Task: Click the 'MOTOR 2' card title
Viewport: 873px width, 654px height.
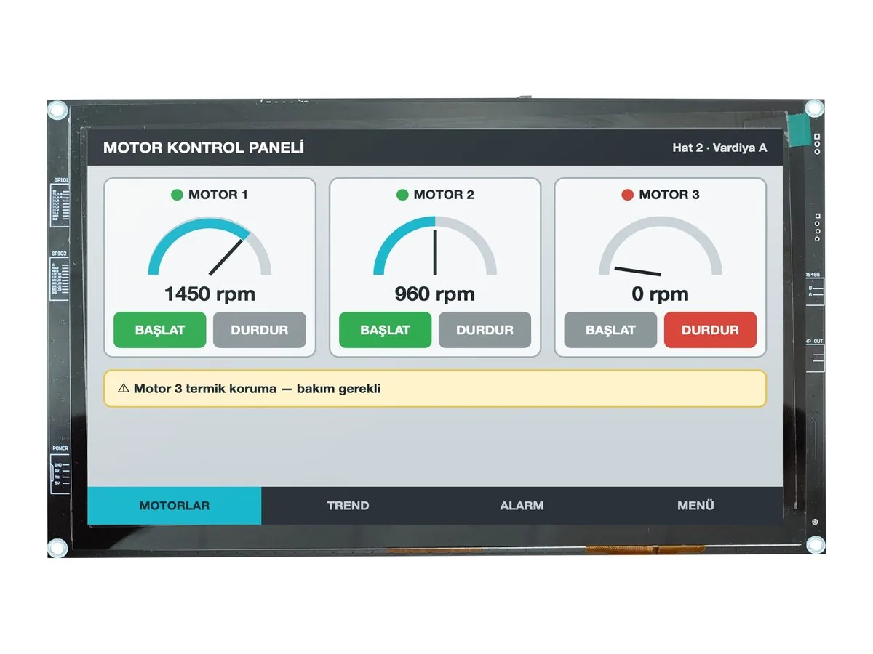Action: pyautogui.click(x=444, y=195)
